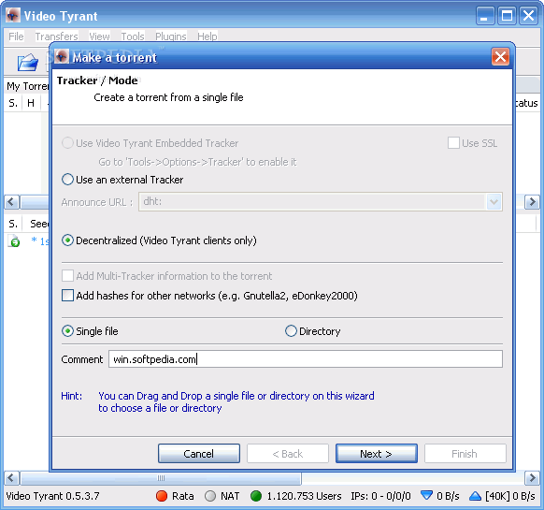Close the Make a torrent dialog
Image resolution: width=544 pixels, height=510 pixels.
pos(500,56)
